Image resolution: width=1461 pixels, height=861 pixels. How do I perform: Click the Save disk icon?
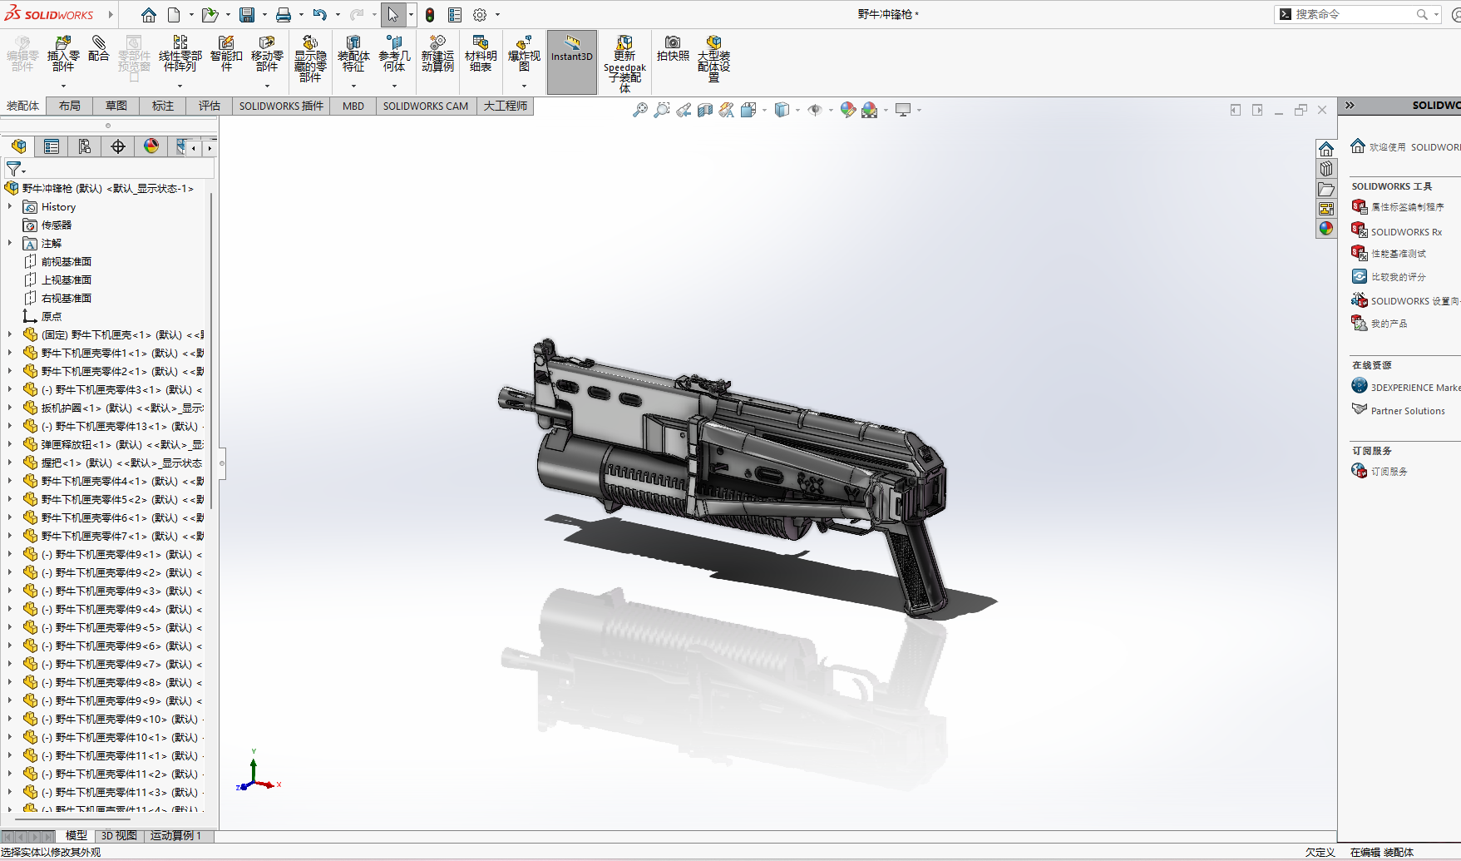tap(247, 15)
